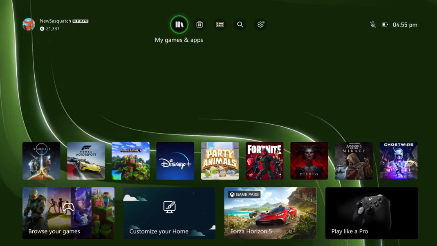
Task: Open the Forza Horizon 5 Game Pass card
Action: click(x=270, y=213)
